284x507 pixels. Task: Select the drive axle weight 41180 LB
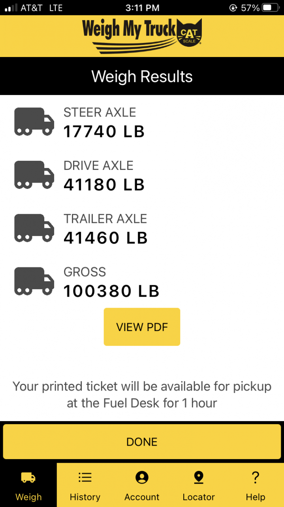click(104, 185)
